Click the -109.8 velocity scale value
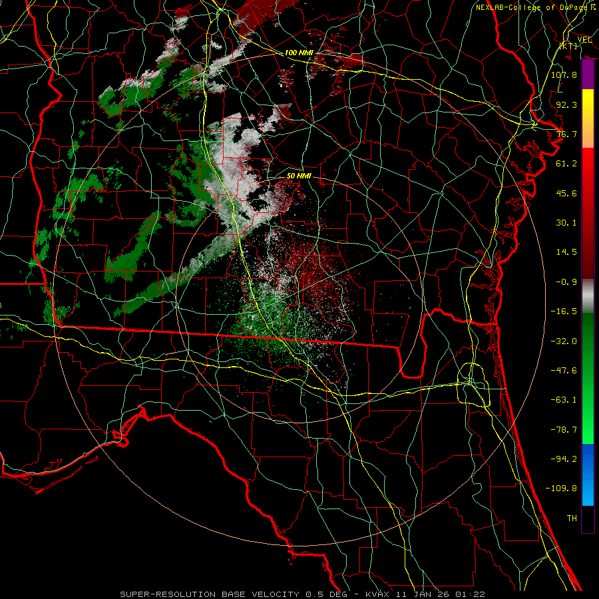 tap(561, 489)
